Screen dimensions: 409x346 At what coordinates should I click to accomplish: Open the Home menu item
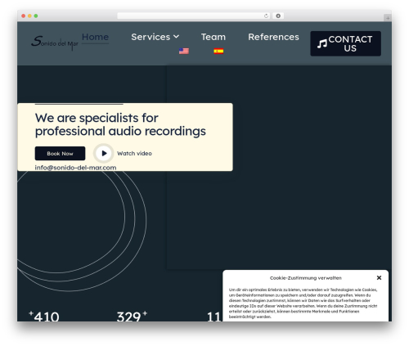95,37
